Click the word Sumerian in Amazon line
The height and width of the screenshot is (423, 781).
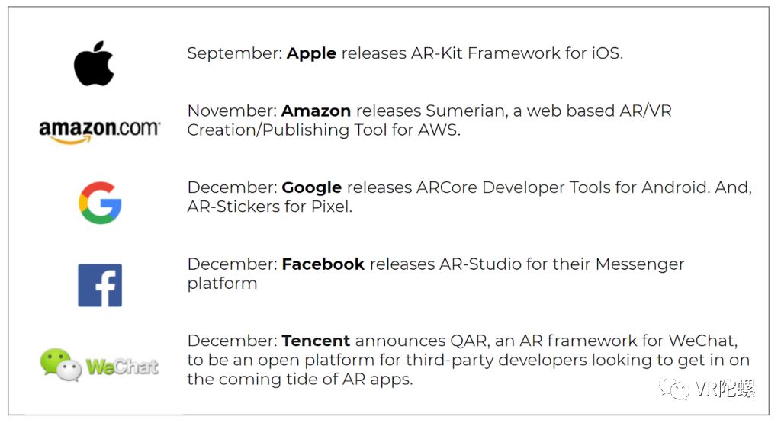466,111
